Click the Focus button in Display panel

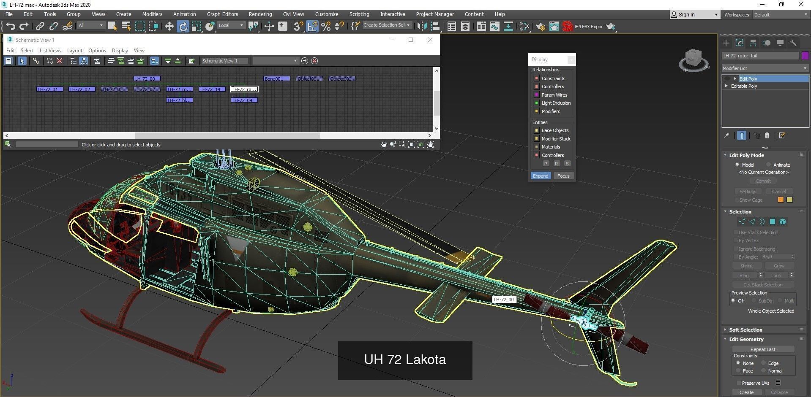coord(563,176)
